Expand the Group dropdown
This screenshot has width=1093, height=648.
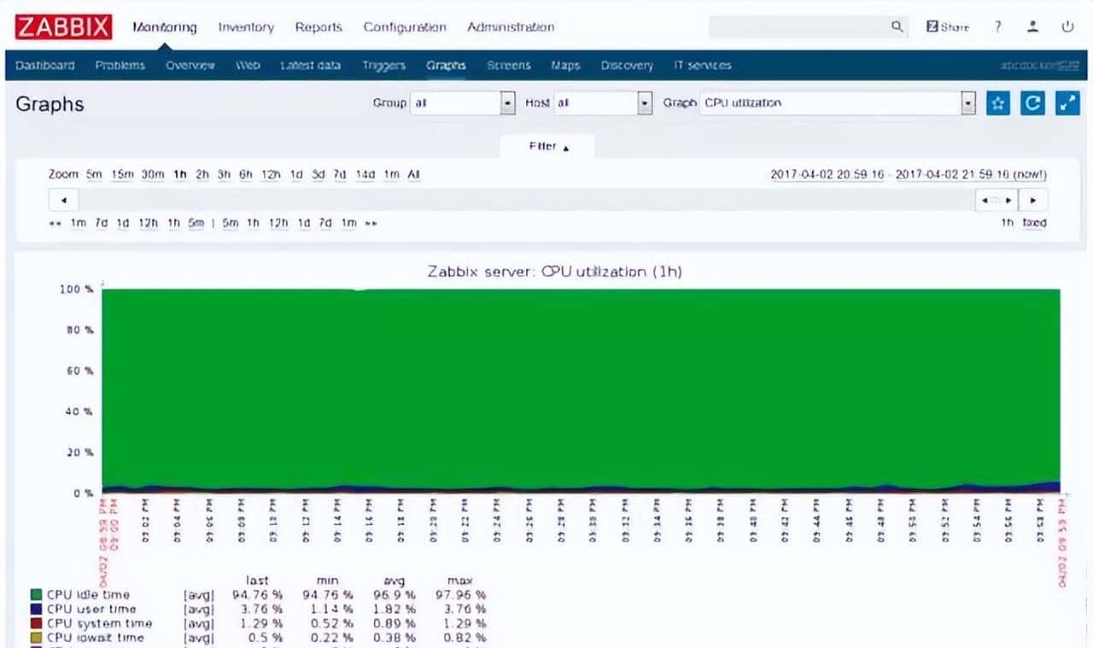coord(508,103)
